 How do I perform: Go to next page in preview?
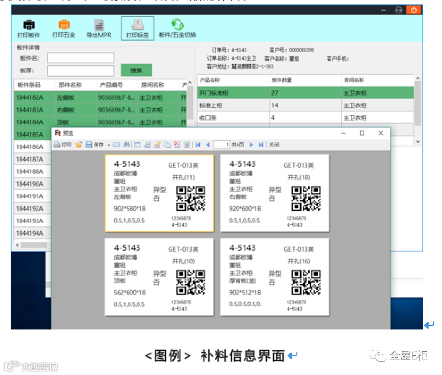[251, 145]
